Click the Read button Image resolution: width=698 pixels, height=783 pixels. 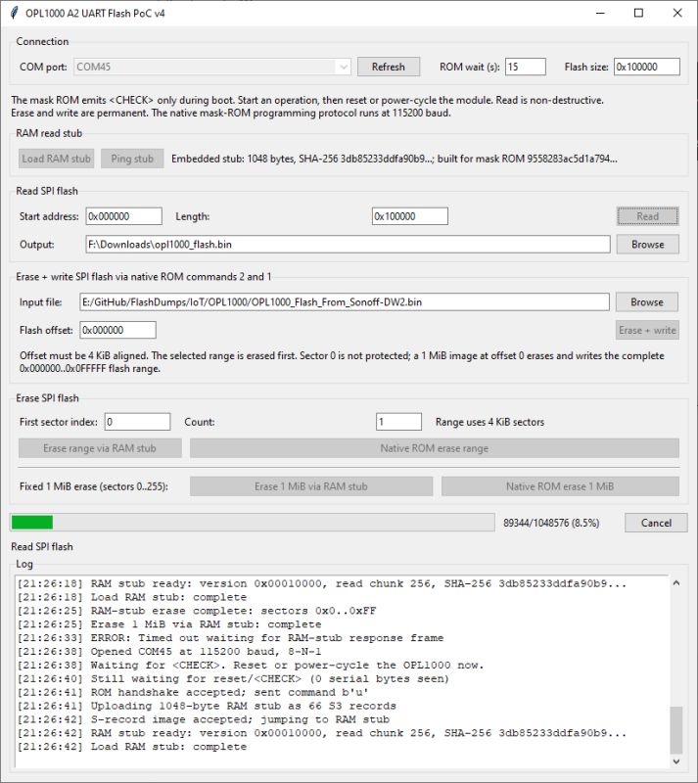click(647, 216)
